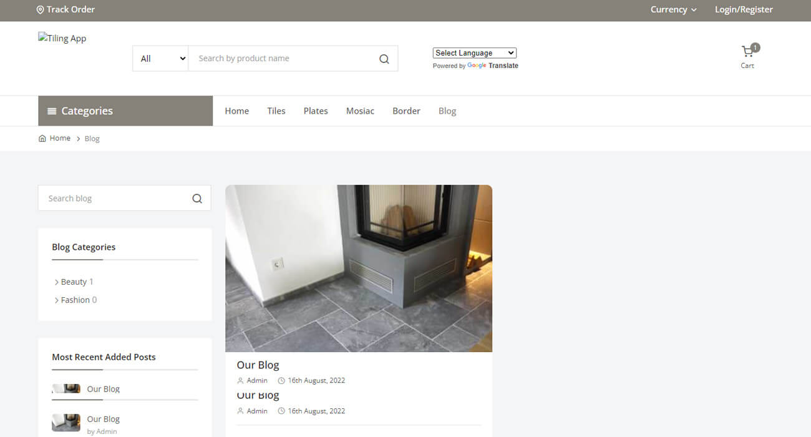
Task: Open the Blog menu item
Action: click(447, 111)
